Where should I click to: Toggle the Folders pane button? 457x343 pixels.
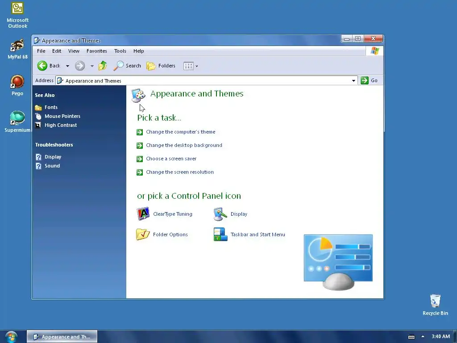click(x=161, y=66)
